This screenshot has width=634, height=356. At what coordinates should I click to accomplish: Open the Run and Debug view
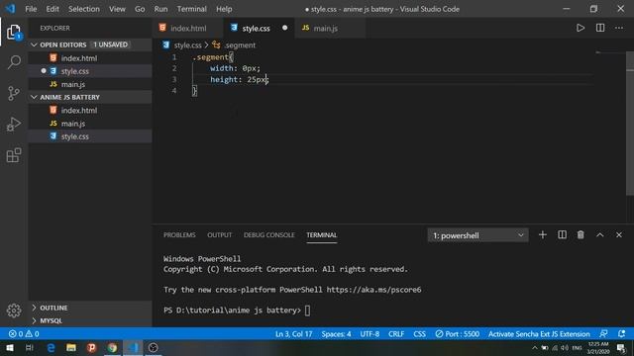pos(14,125)
